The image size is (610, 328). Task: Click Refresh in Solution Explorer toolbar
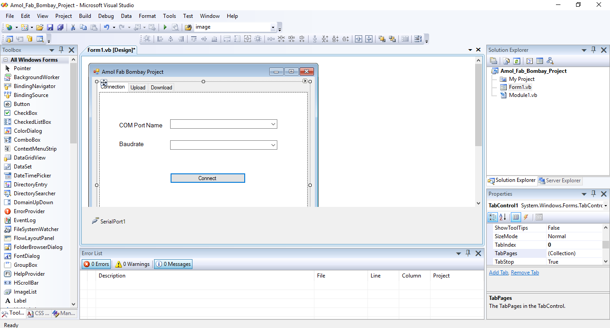(517, 61)
